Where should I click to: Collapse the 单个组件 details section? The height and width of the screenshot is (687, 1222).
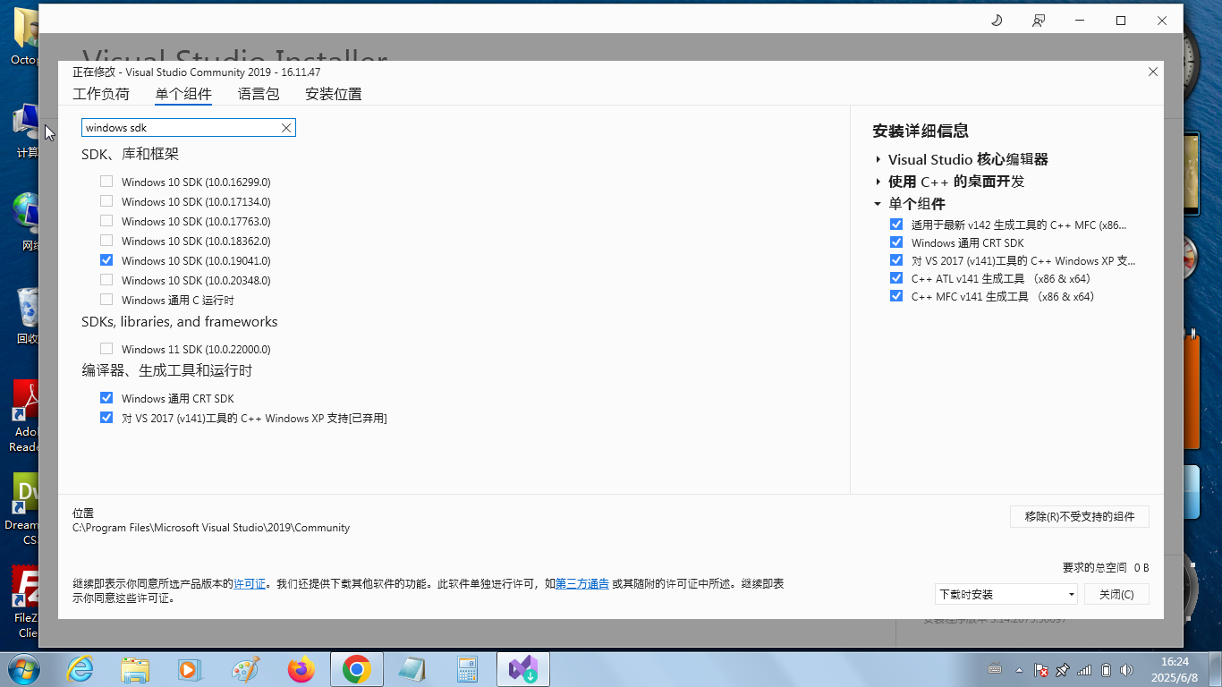tap(878, 204)
